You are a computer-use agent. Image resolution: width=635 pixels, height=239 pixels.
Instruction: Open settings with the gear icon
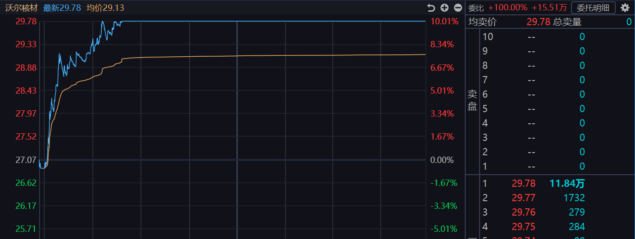[625, 8]
